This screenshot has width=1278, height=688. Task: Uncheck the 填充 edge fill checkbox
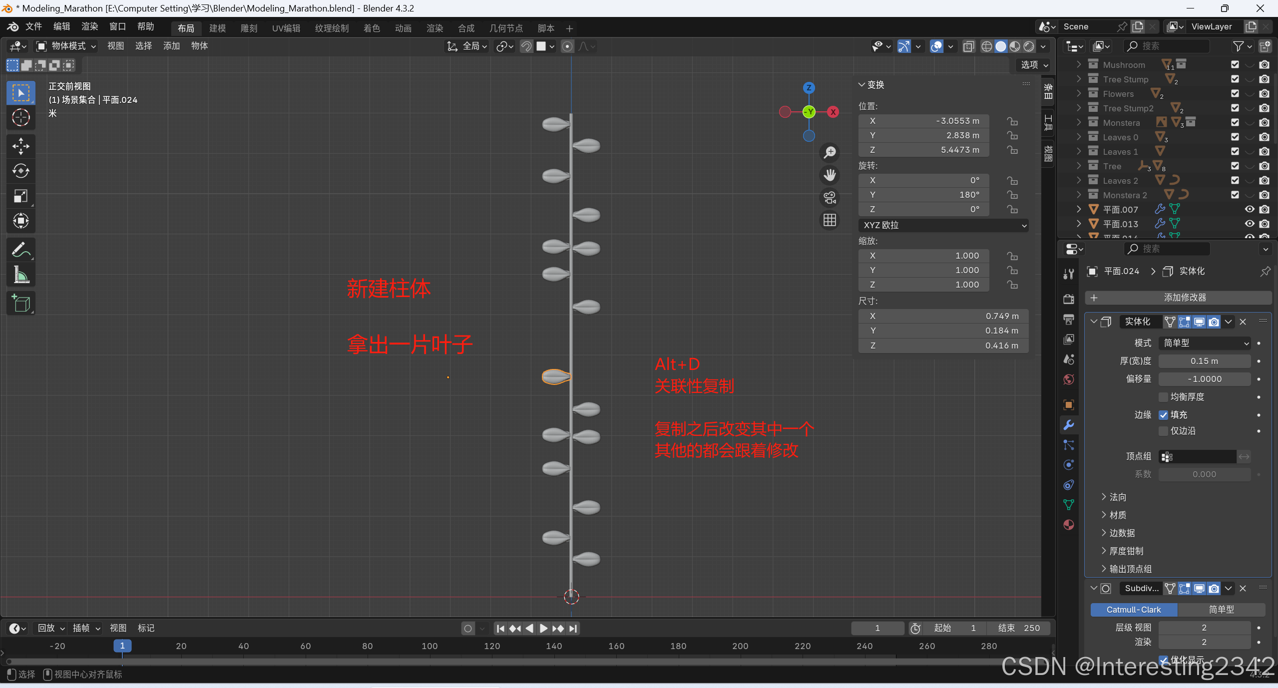(1163, 415)
